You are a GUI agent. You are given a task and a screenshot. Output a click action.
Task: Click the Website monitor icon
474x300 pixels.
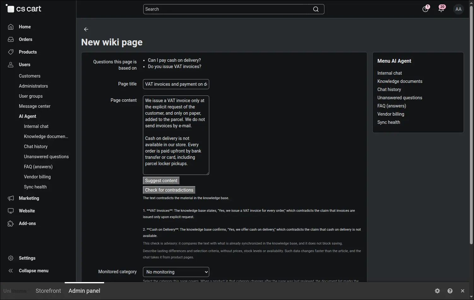(x=11, y=211)
